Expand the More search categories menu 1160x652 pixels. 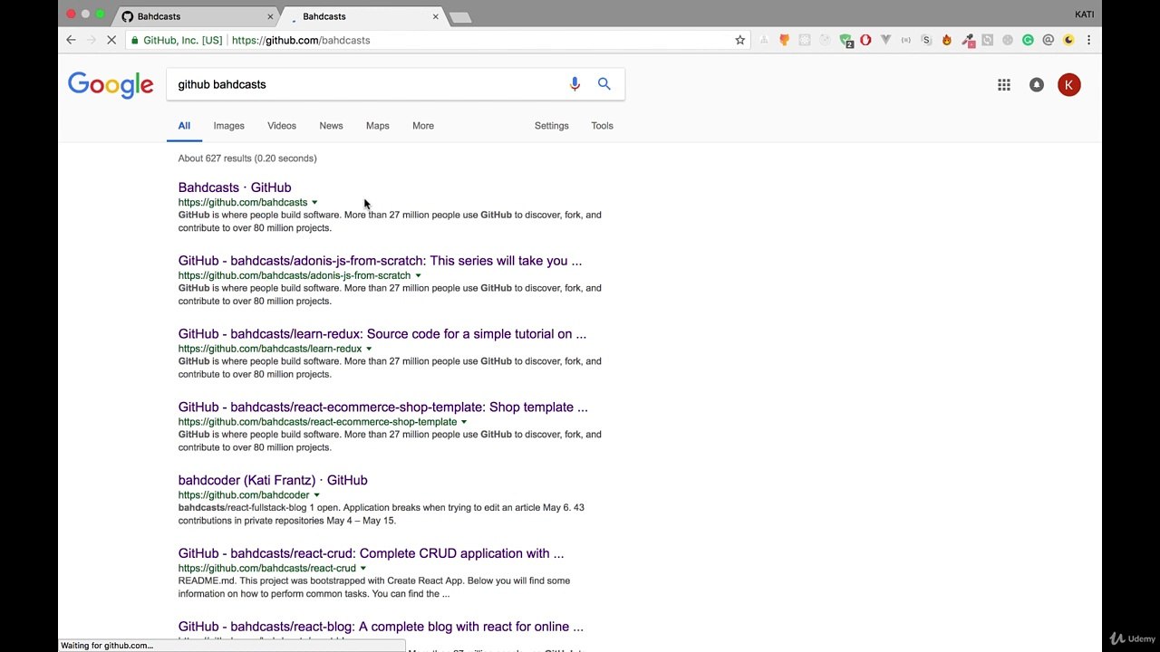(423, 126)
